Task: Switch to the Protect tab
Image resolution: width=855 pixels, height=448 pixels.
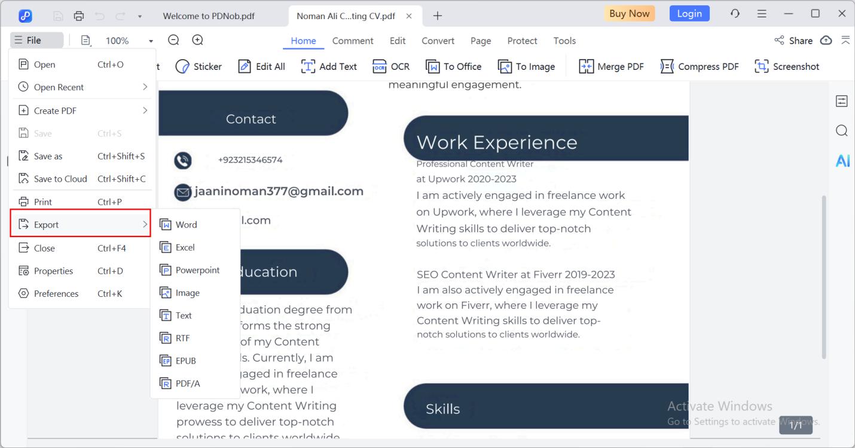Action: 522,41
